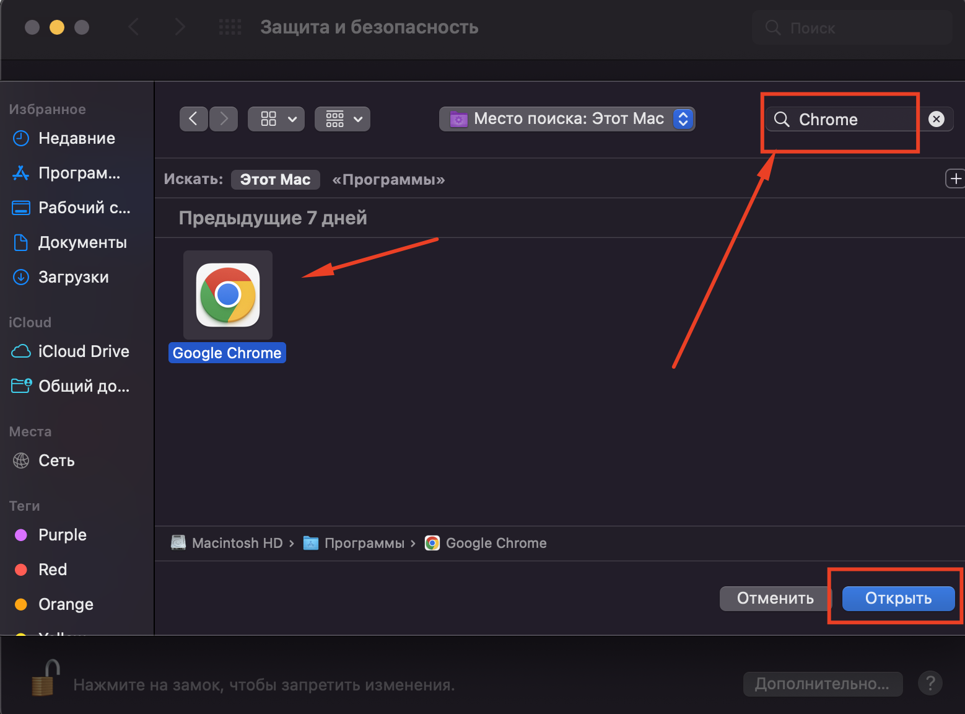Click the 'Предыдущие 7 дней' group header

click(x=273, y=218)
